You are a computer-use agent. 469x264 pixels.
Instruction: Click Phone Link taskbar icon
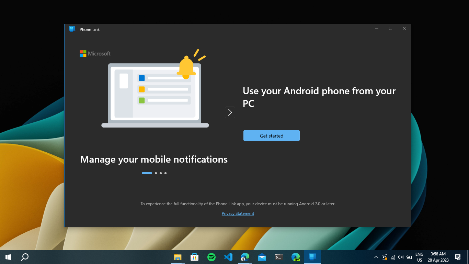click(x=312, y=257)
